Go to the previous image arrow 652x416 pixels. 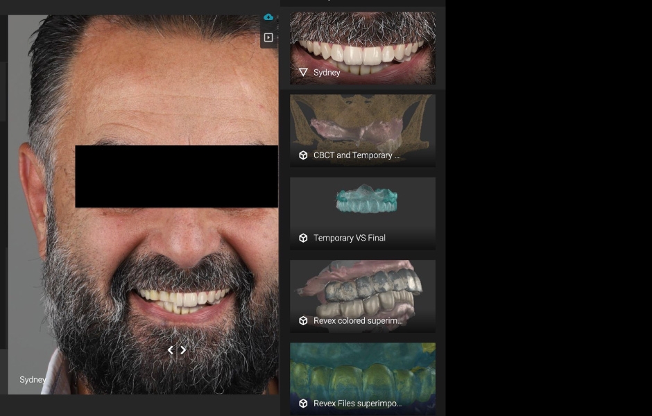(x=171, y=350)
